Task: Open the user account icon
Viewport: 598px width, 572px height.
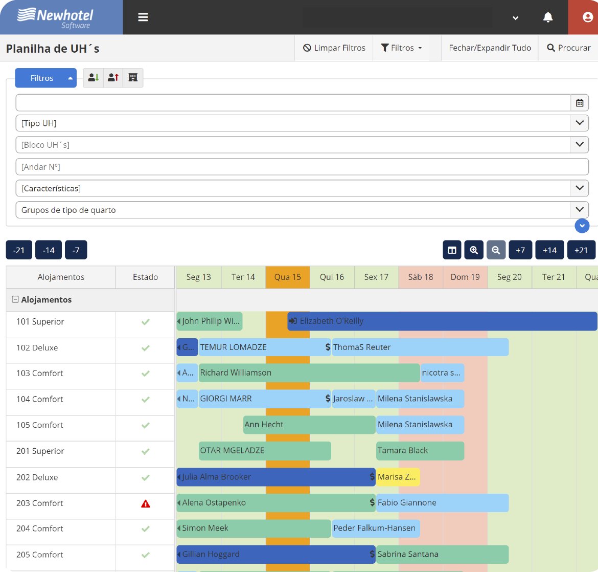Action: pyautogui.click(x=588, y=17)
